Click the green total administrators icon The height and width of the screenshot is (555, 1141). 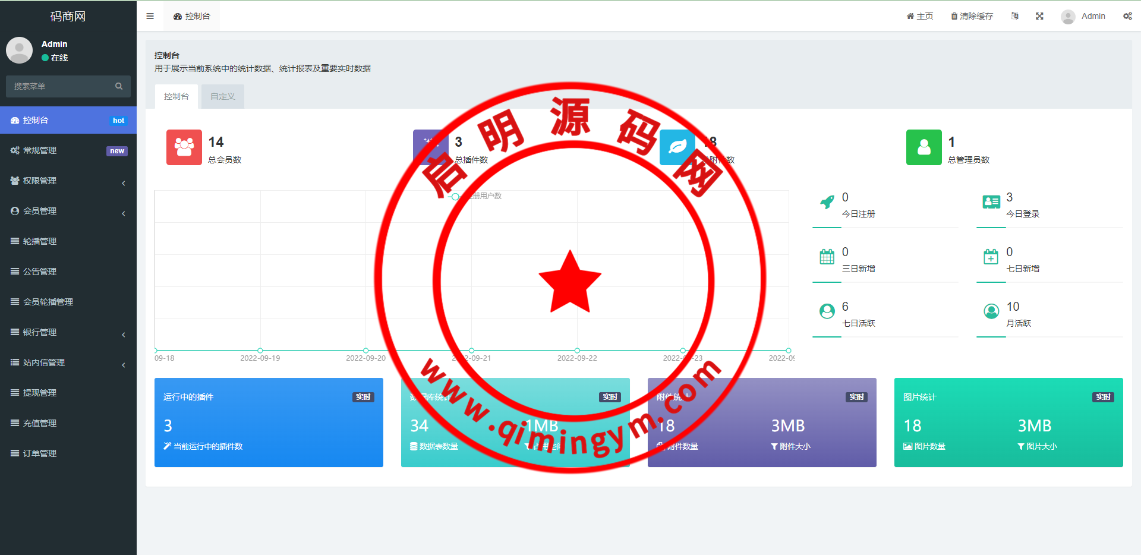[923, 147]
